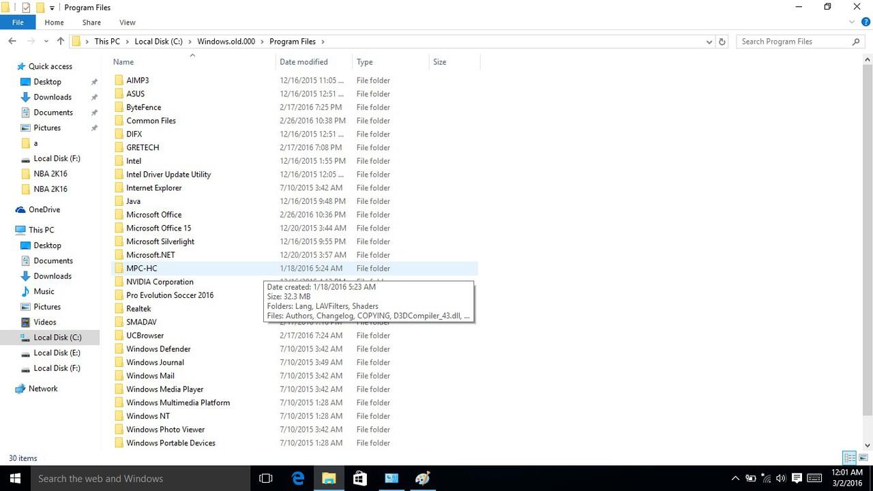Open Music under This PC
The width and height of the screenshot is (873, 491).
tap(44, 291)
